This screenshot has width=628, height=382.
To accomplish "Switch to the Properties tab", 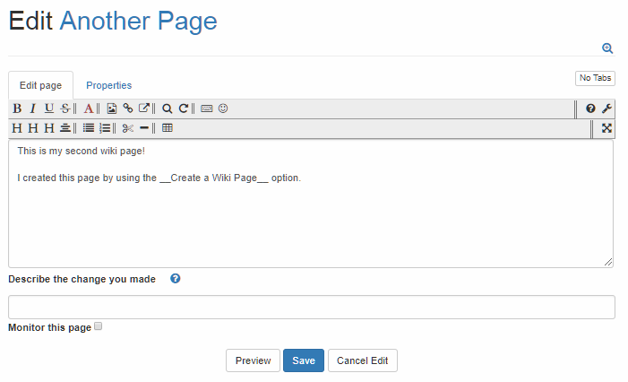I will coord(108,85).
